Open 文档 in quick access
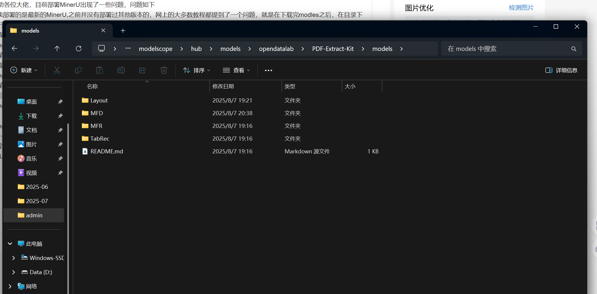597x294 pixels. (31, 130)
